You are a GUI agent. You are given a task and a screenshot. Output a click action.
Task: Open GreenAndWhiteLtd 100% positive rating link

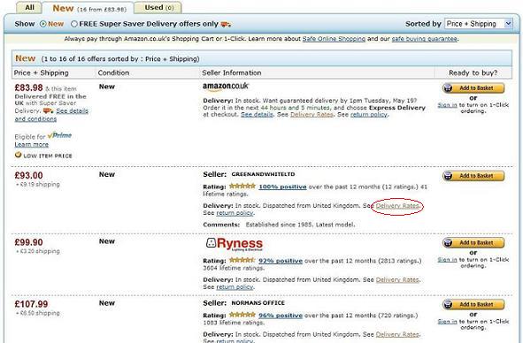click(282, 187)
